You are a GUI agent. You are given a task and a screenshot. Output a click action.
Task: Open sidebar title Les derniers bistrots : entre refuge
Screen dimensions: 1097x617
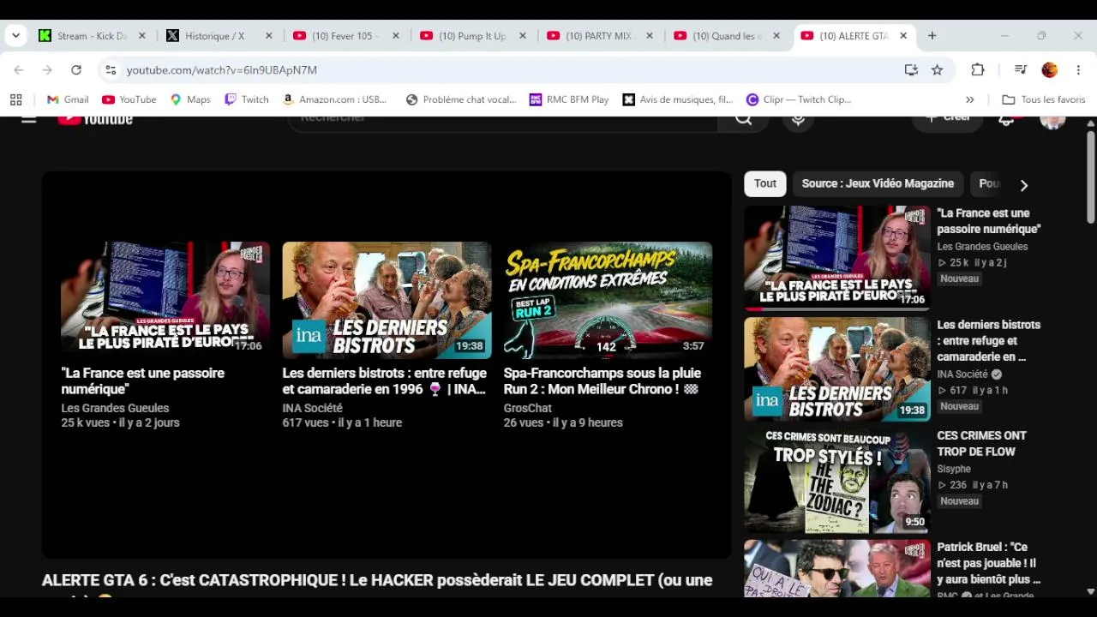point(989,341)
